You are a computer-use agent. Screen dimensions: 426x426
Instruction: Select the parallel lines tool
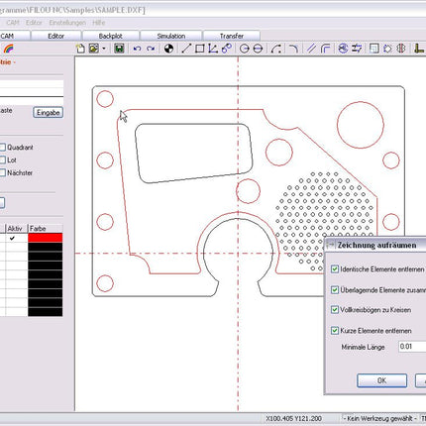coord(311,49)
